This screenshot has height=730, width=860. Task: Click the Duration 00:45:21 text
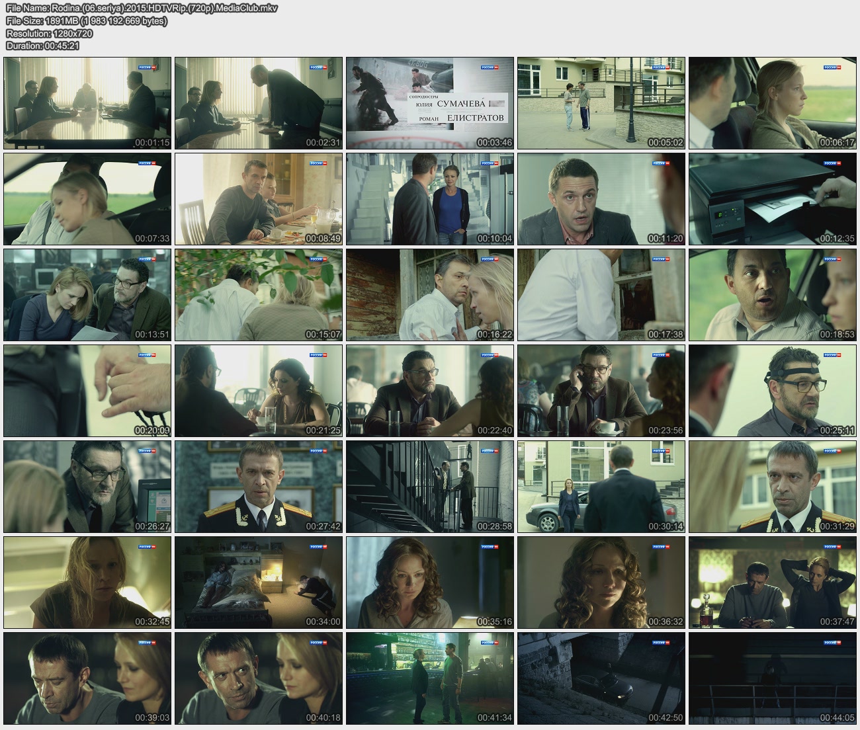coord(42,46)
